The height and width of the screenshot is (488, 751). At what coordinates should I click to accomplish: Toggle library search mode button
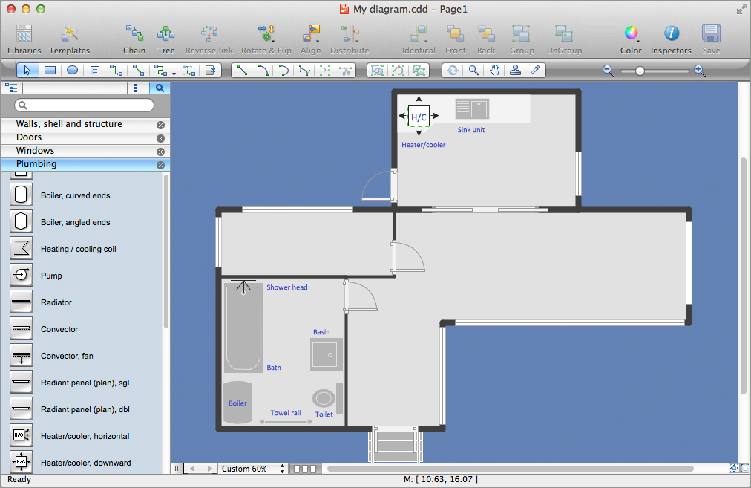(x=160, y=88)
